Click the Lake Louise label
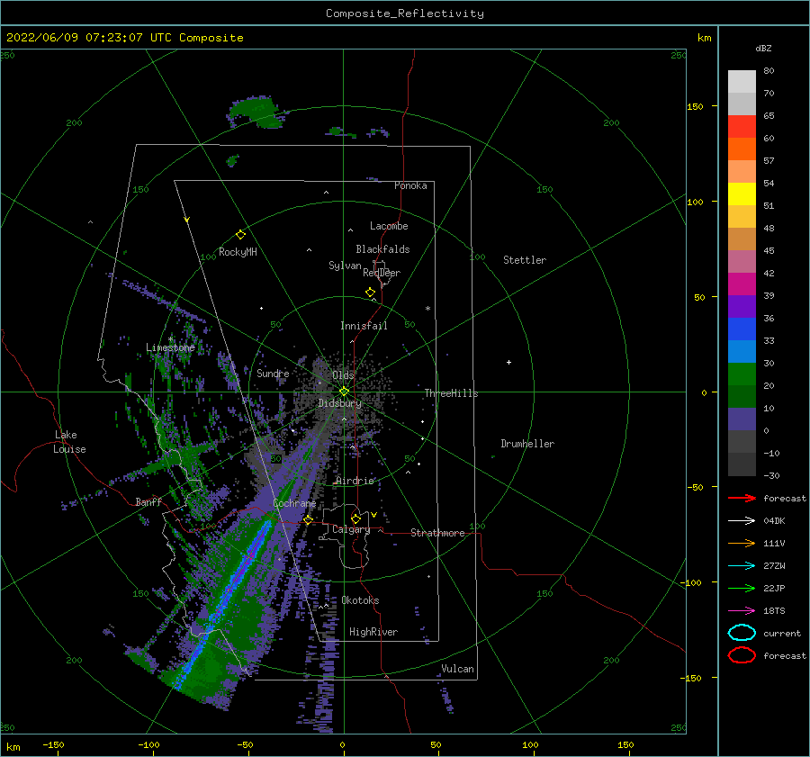Screen dimensions: 810x757 [x=69, y=442]
